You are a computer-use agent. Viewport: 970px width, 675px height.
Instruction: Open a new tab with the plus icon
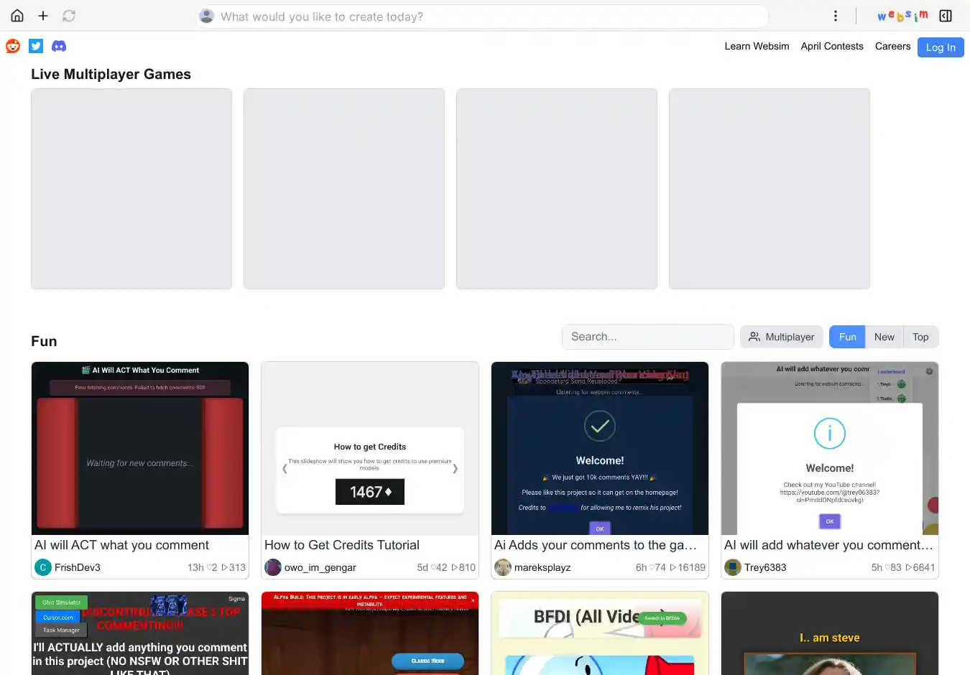tap(43, 16)
